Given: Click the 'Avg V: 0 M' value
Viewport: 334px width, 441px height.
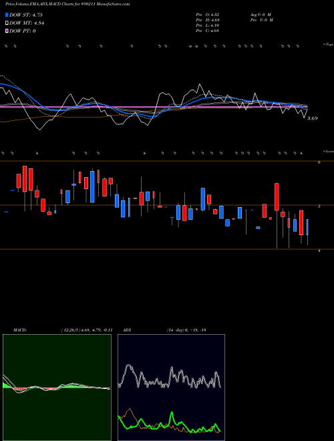Looking at the screenshot, I should tap(261, 14).
